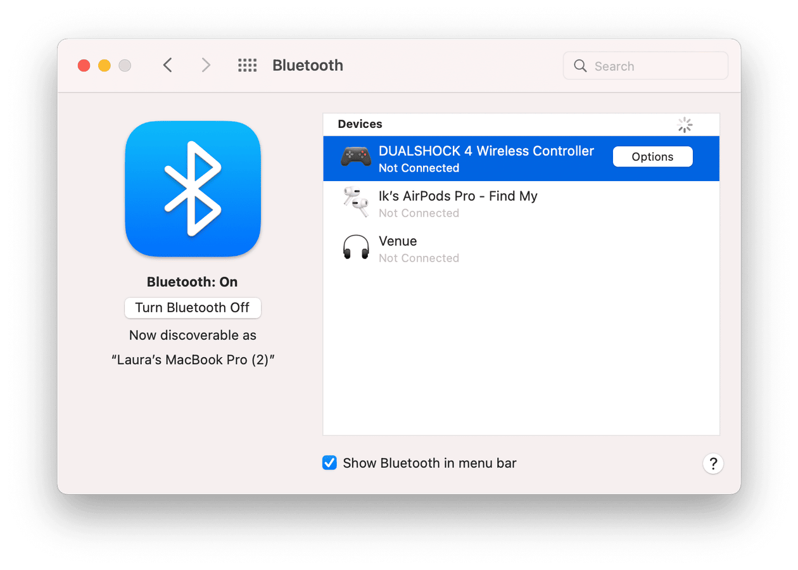The height and width of the screenshot is (570, 798).
Task: Click Show Bluetooth in menu bar label
Action: [429, 463]
